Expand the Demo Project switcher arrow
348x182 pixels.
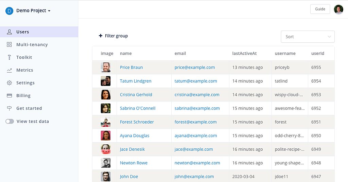[x=49, y=11]
